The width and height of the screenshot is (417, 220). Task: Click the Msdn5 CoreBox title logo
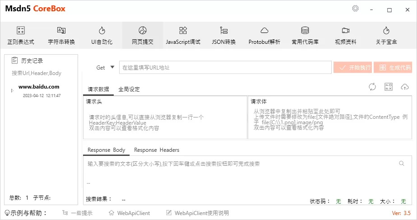(35, 9)
